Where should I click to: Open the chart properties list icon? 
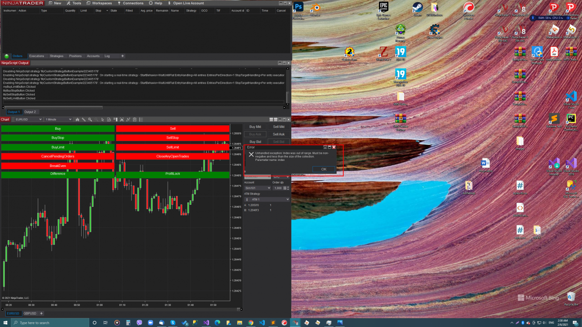point(141,119)
